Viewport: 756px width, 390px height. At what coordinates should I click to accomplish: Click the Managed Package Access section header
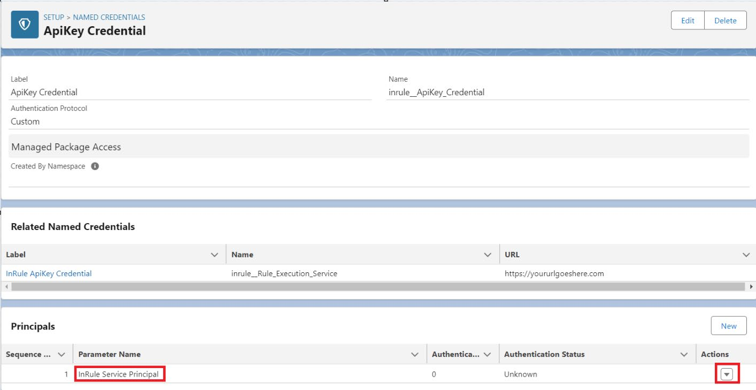click(x=379, y=147)
